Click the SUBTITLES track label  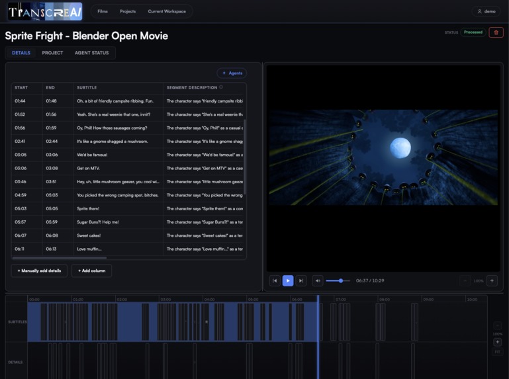click(17, 322)
